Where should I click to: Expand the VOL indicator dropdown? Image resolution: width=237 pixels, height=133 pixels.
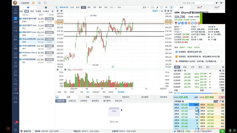[70, 70]
